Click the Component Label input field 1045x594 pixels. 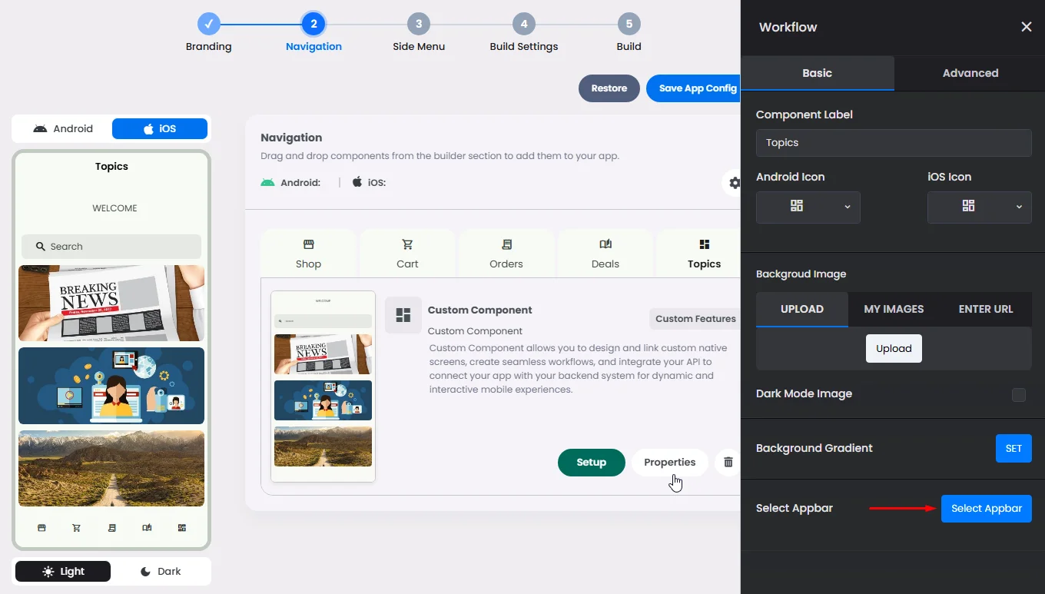click(893, 143)
